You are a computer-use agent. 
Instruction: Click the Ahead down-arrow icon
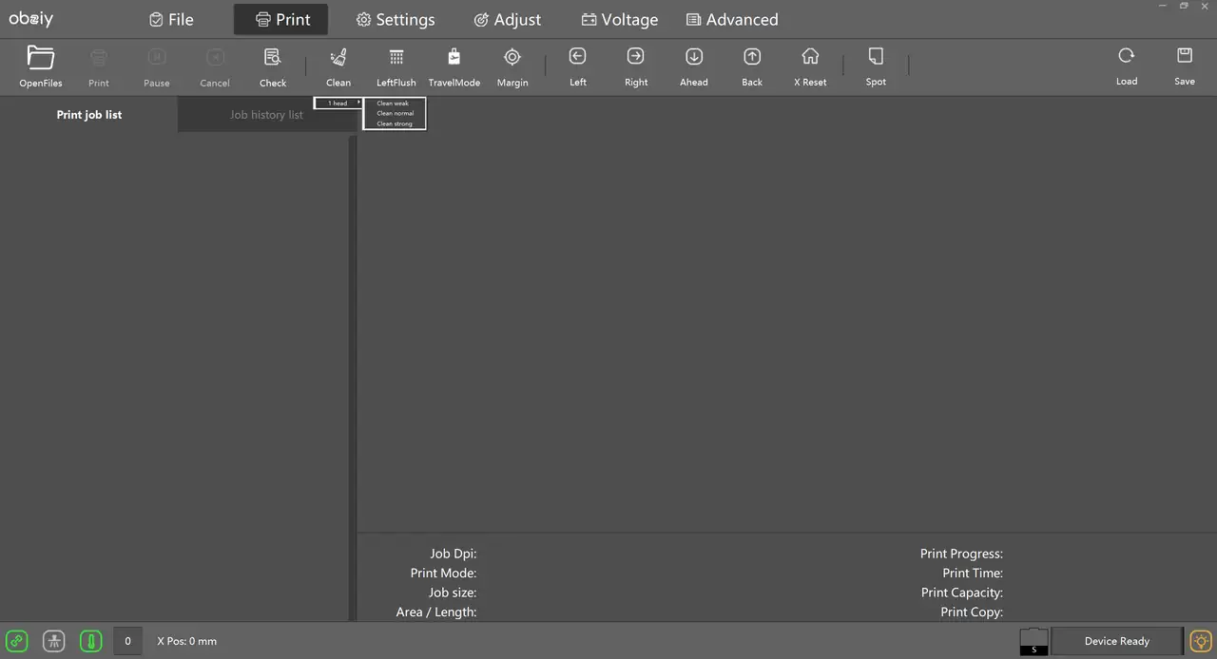click(694, 56)
